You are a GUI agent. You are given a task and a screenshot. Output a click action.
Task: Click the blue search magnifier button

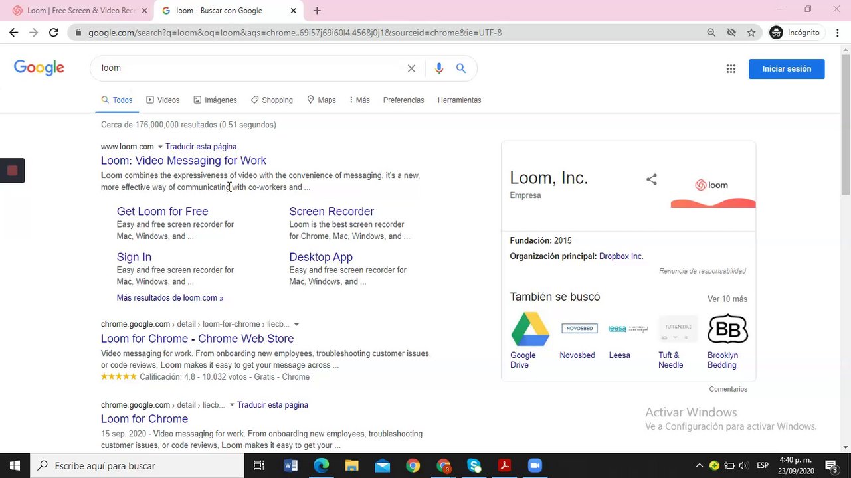[461, 68]
